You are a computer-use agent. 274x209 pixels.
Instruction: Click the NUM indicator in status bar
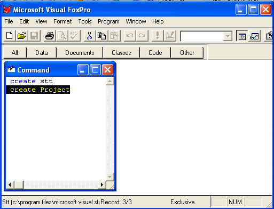point(235,202)
